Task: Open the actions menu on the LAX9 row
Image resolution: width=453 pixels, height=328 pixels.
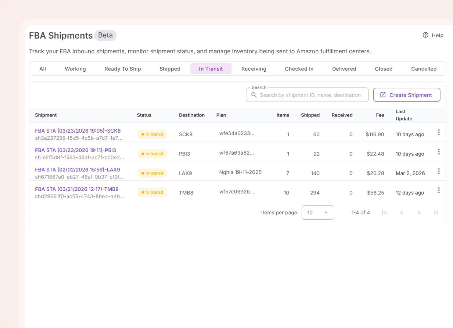Action: pos(439,171)
